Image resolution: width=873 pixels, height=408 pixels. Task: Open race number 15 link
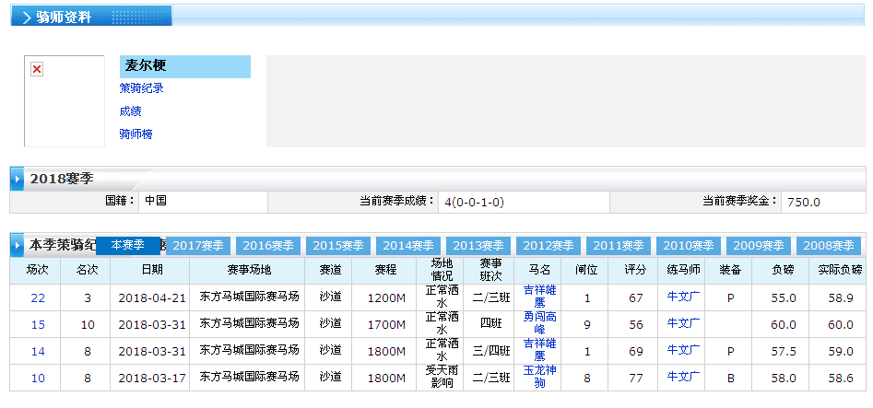click(38, 324)
